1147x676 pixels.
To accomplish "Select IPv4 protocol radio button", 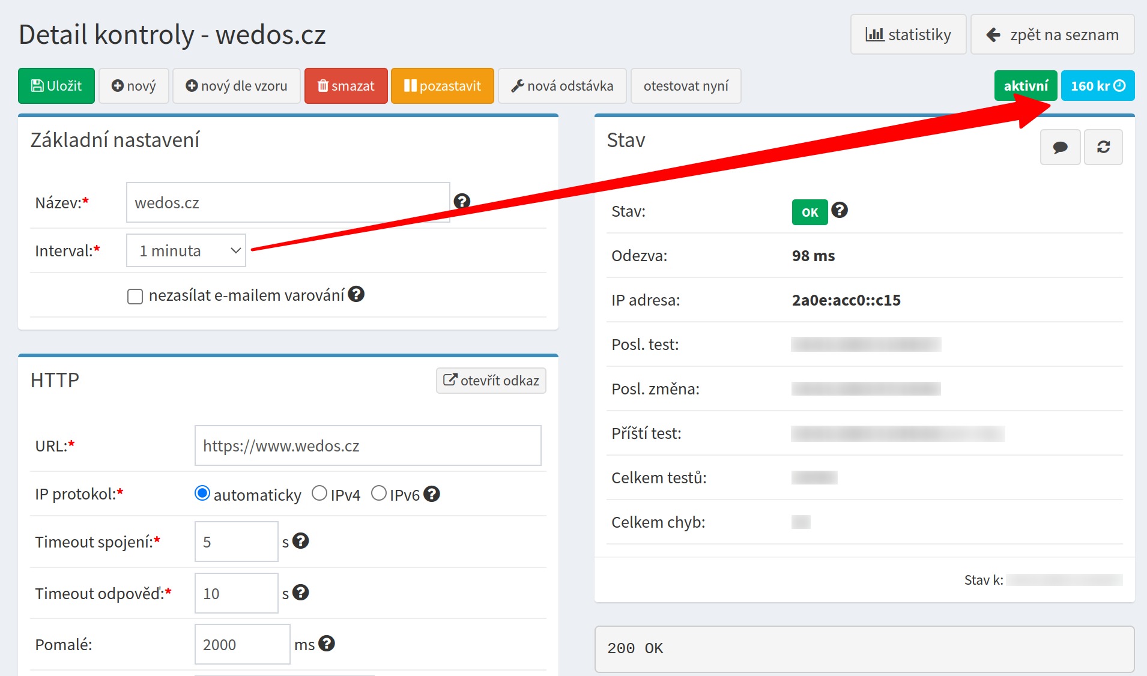I will click(x=319, y=493).
